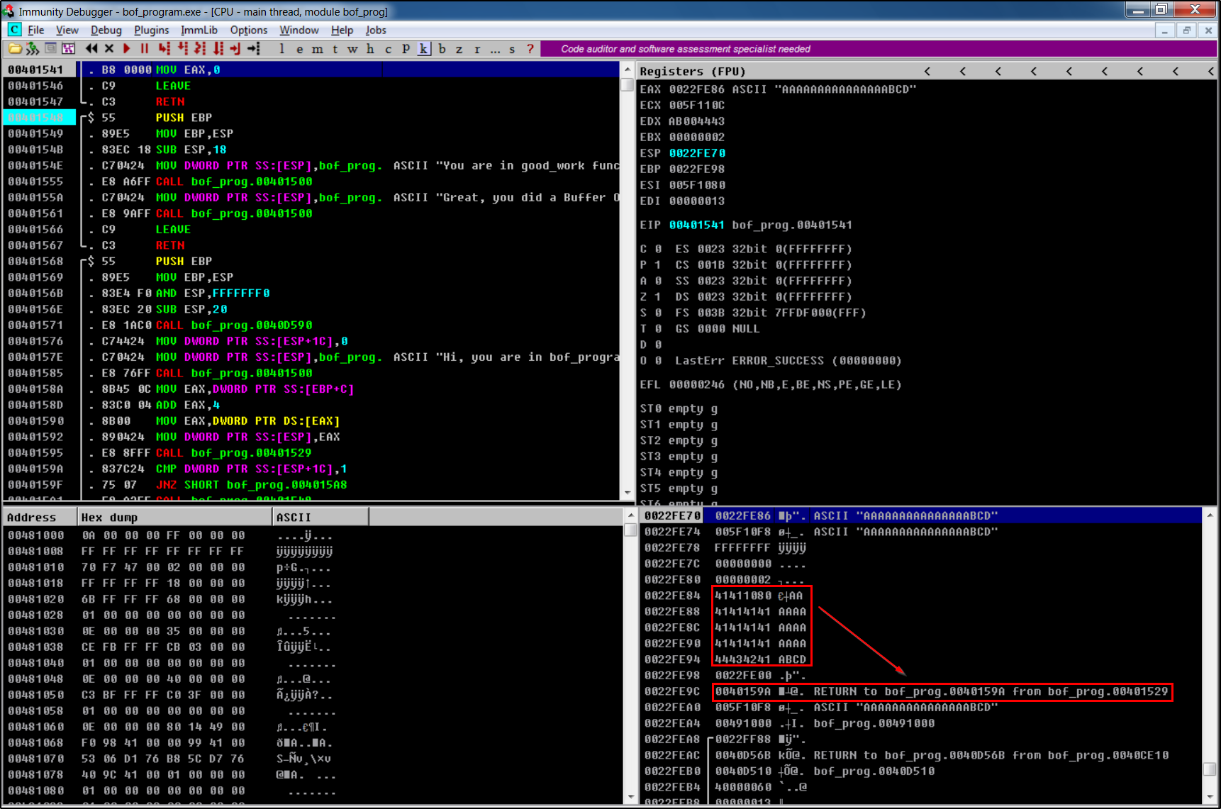Open the Window menu
Image resolution: width=1221 pixels, height=809 pixels.
[299, 30]
